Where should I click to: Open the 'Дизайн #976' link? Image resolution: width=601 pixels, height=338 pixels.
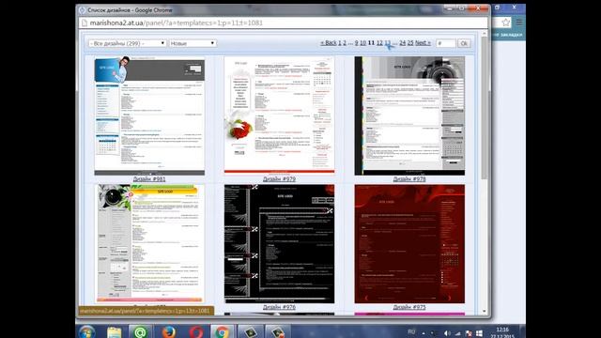(x=280, y=307)
